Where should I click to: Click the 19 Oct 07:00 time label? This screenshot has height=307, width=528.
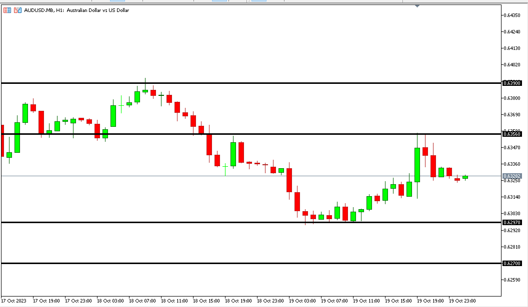coord(334,301)
